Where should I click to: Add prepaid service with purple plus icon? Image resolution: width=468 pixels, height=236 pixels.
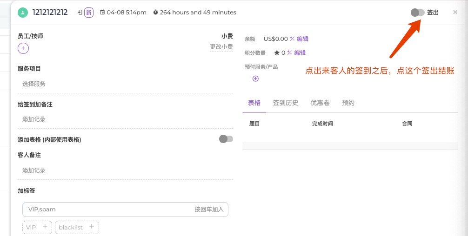[x=255, y=79]
